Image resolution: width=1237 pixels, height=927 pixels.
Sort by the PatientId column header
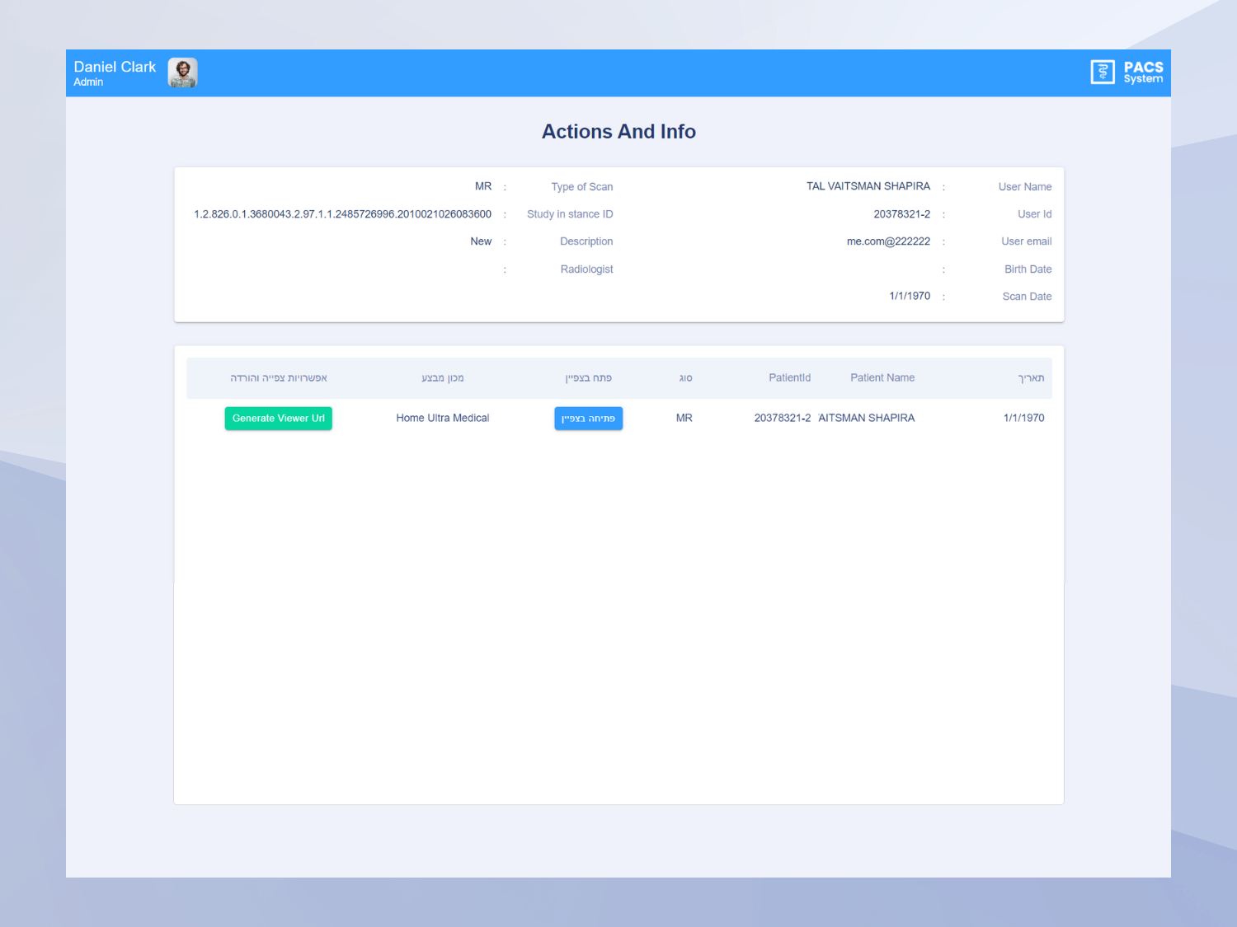click(789, 378)
